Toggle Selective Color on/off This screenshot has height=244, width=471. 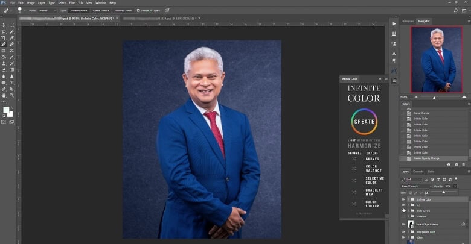374,180
